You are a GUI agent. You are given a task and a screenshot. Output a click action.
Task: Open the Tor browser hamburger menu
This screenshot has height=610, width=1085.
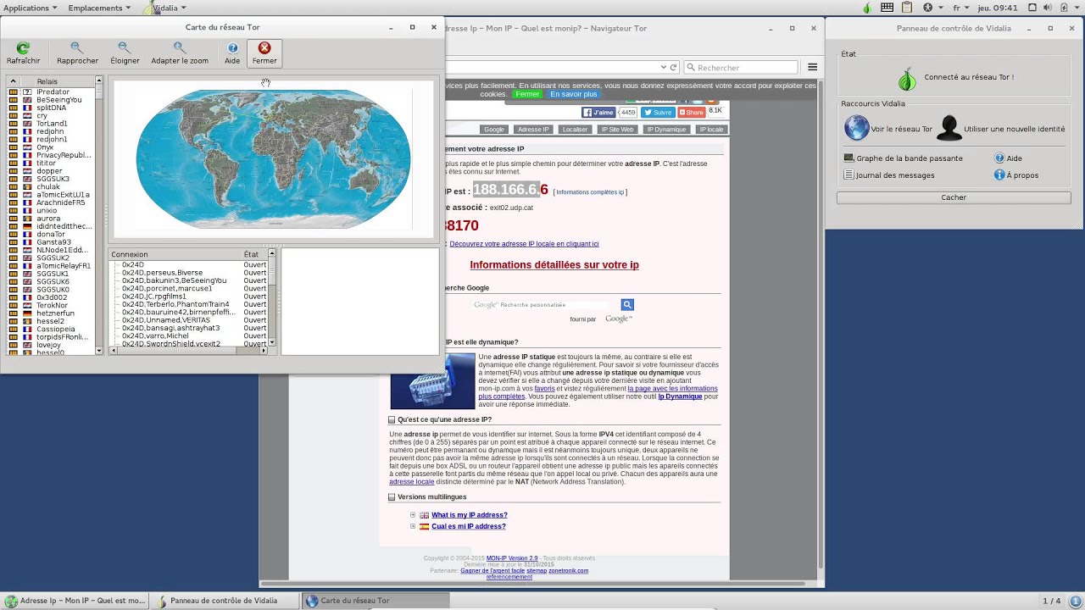[x=812, y=67]
